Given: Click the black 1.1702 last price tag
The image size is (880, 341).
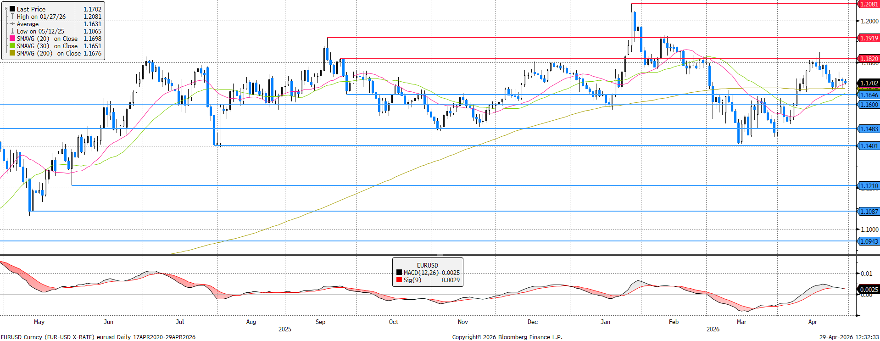Looking at the screenshot, I should [868, 83].
